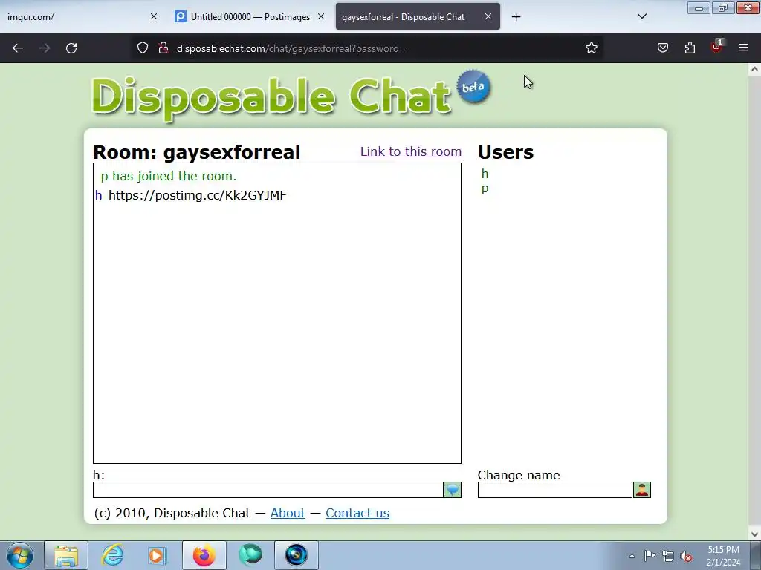Click the Users heading

(x=505, y=152)
